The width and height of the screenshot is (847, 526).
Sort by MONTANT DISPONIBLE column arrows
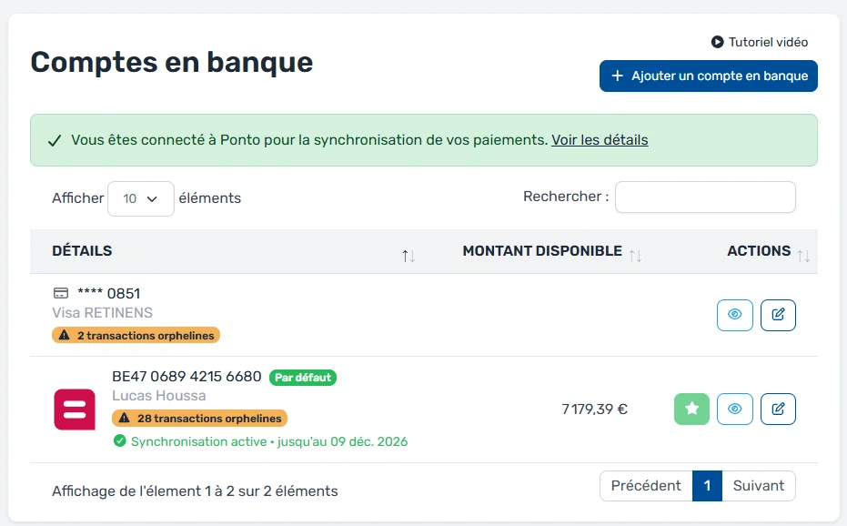[x=635, y=256]
